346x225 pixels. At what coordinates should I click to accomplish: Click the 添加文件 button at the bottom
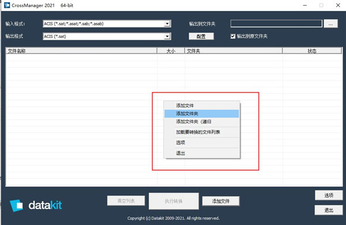[x=221, y=201]
